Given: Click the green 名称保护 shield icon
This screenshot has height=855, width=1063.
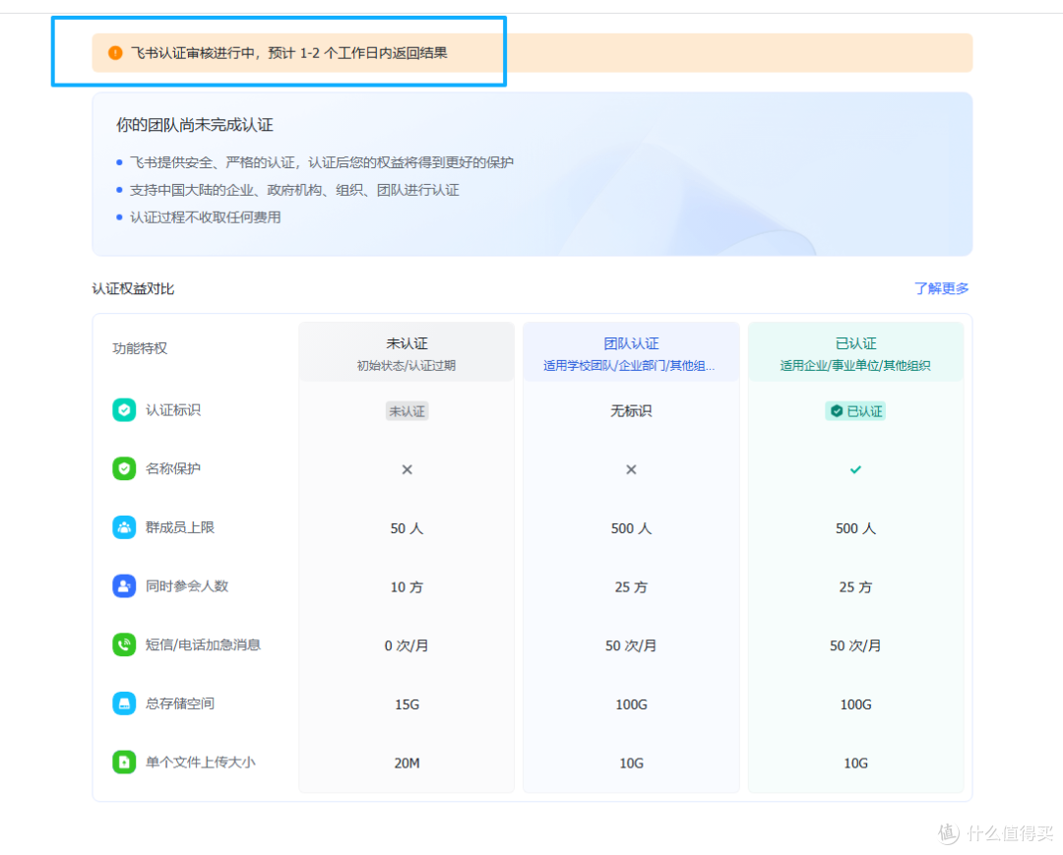Looking at the screenshot, I should pos(124,468).
